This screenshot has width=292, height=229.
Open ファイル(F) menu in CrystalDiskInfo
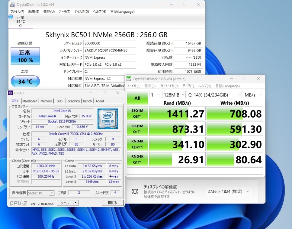coord(17,11)
